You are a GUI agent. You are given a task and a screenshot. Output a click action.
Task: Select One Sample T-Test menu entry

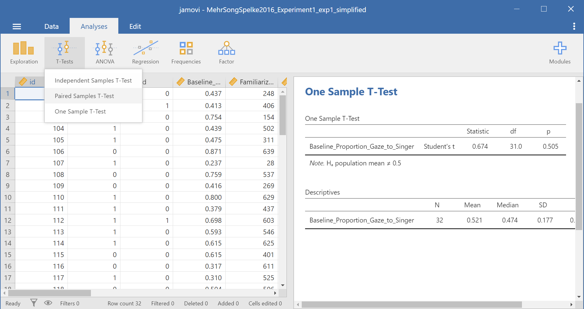80,111
